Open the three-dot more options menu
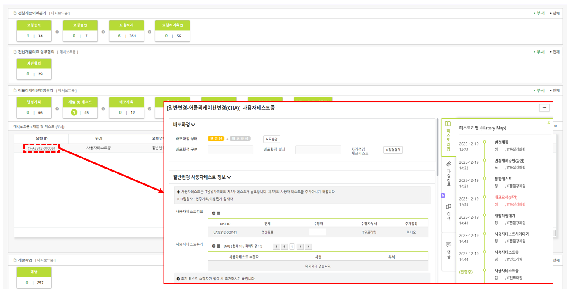Viewport: 567px width, 291px height. coord(544,108)
